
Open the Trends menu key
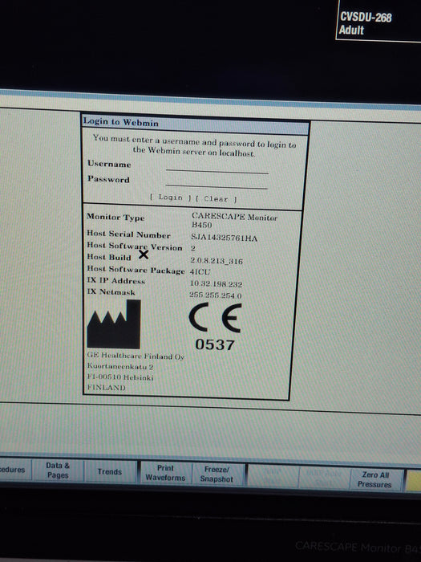tap(110, 472)
